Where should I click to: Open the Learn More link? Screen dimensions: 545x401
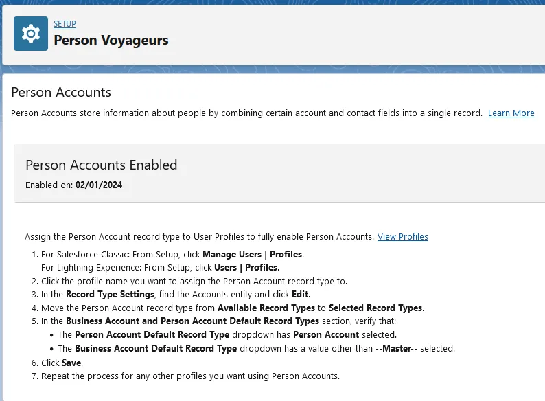[x=511, y=113]
